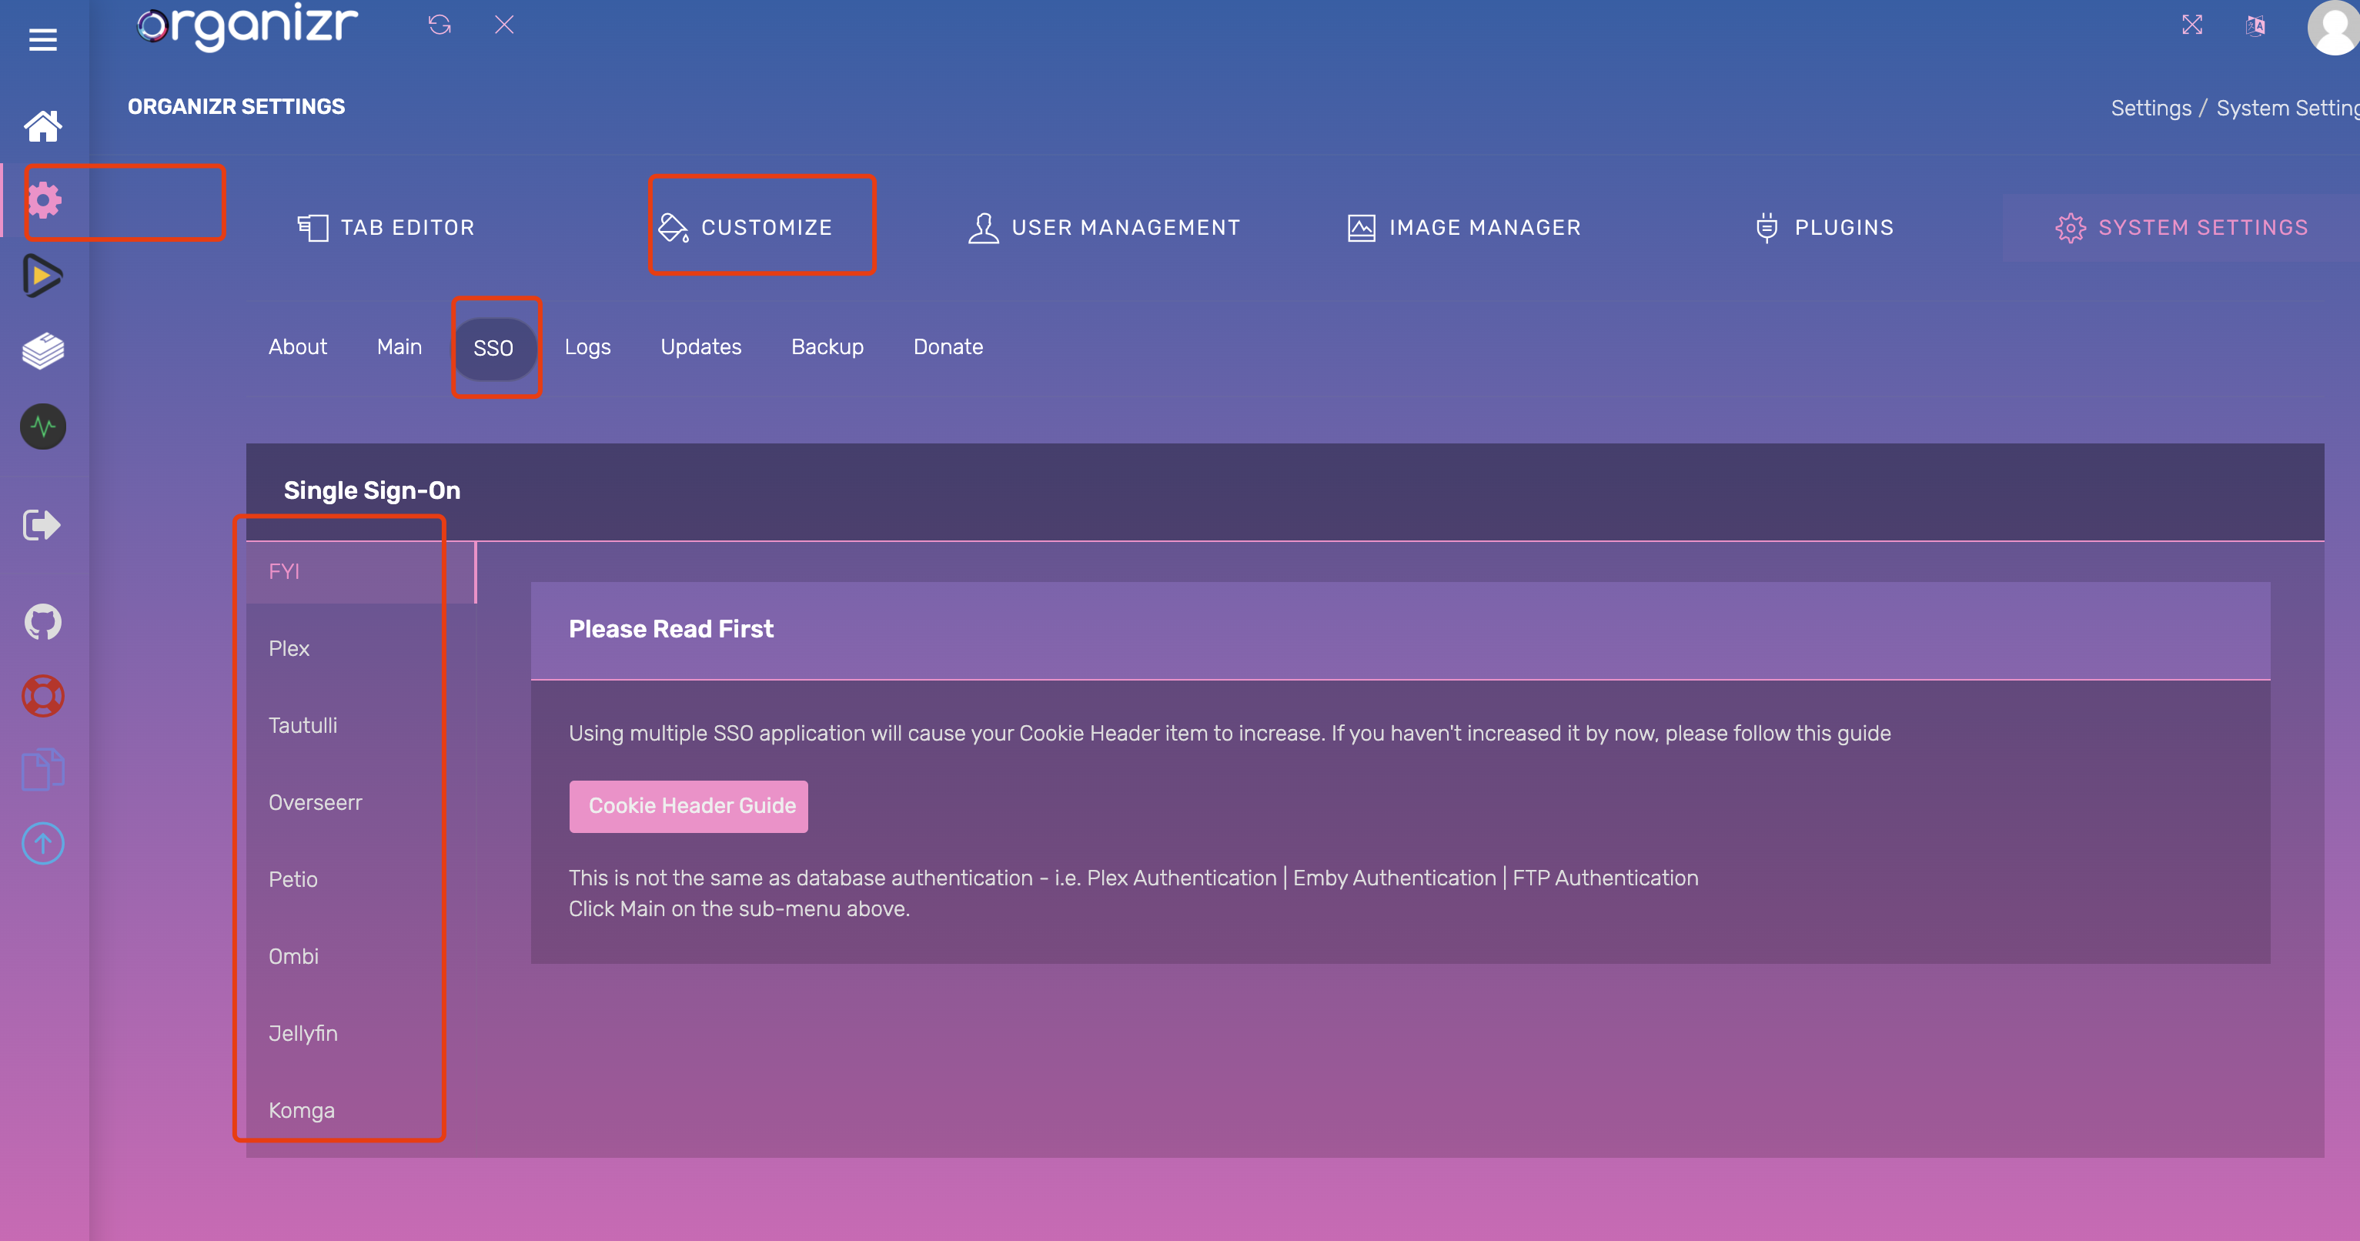Select Plex in the SSO list
Image resolution: width=2360 pixels, height=1241 pixels.
pos(289,649)
